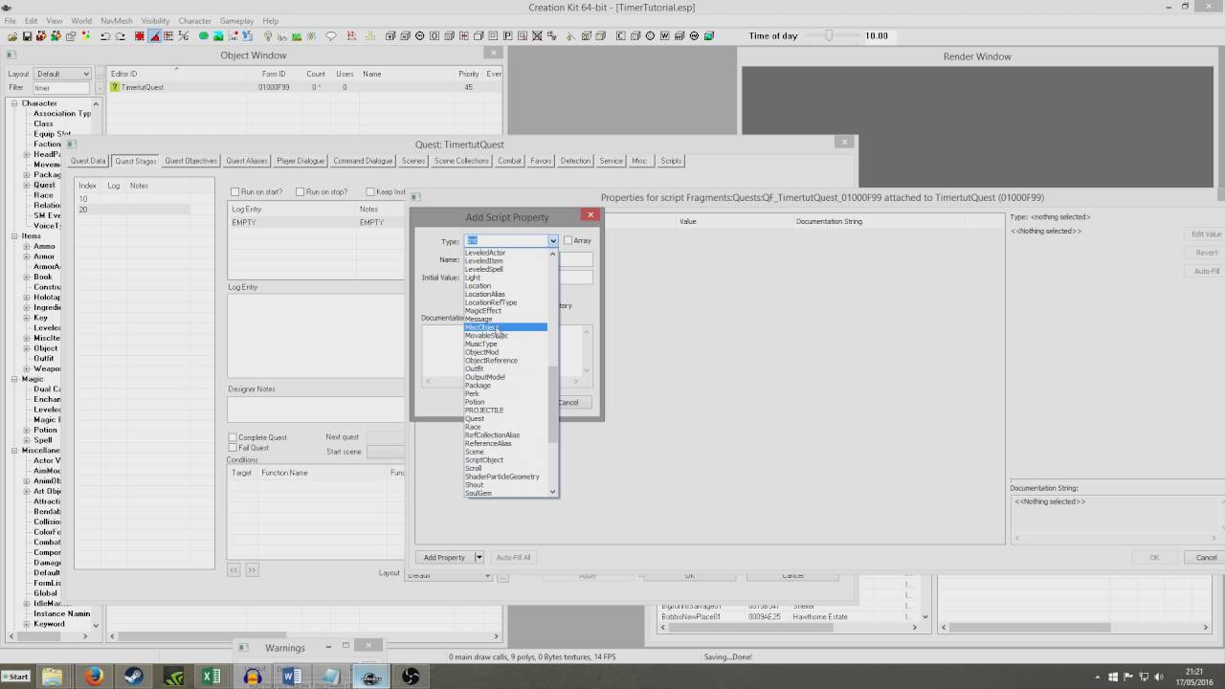Open Steam from the taskbar

(x=133, y=677)
